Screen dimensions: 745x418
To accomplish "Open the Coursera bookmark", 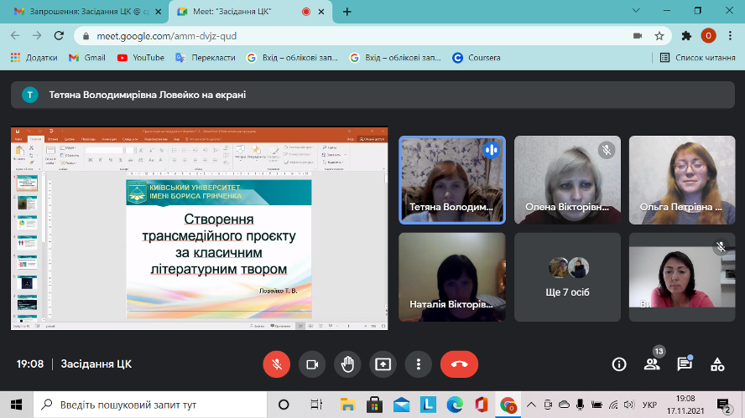I will point(476,58).
